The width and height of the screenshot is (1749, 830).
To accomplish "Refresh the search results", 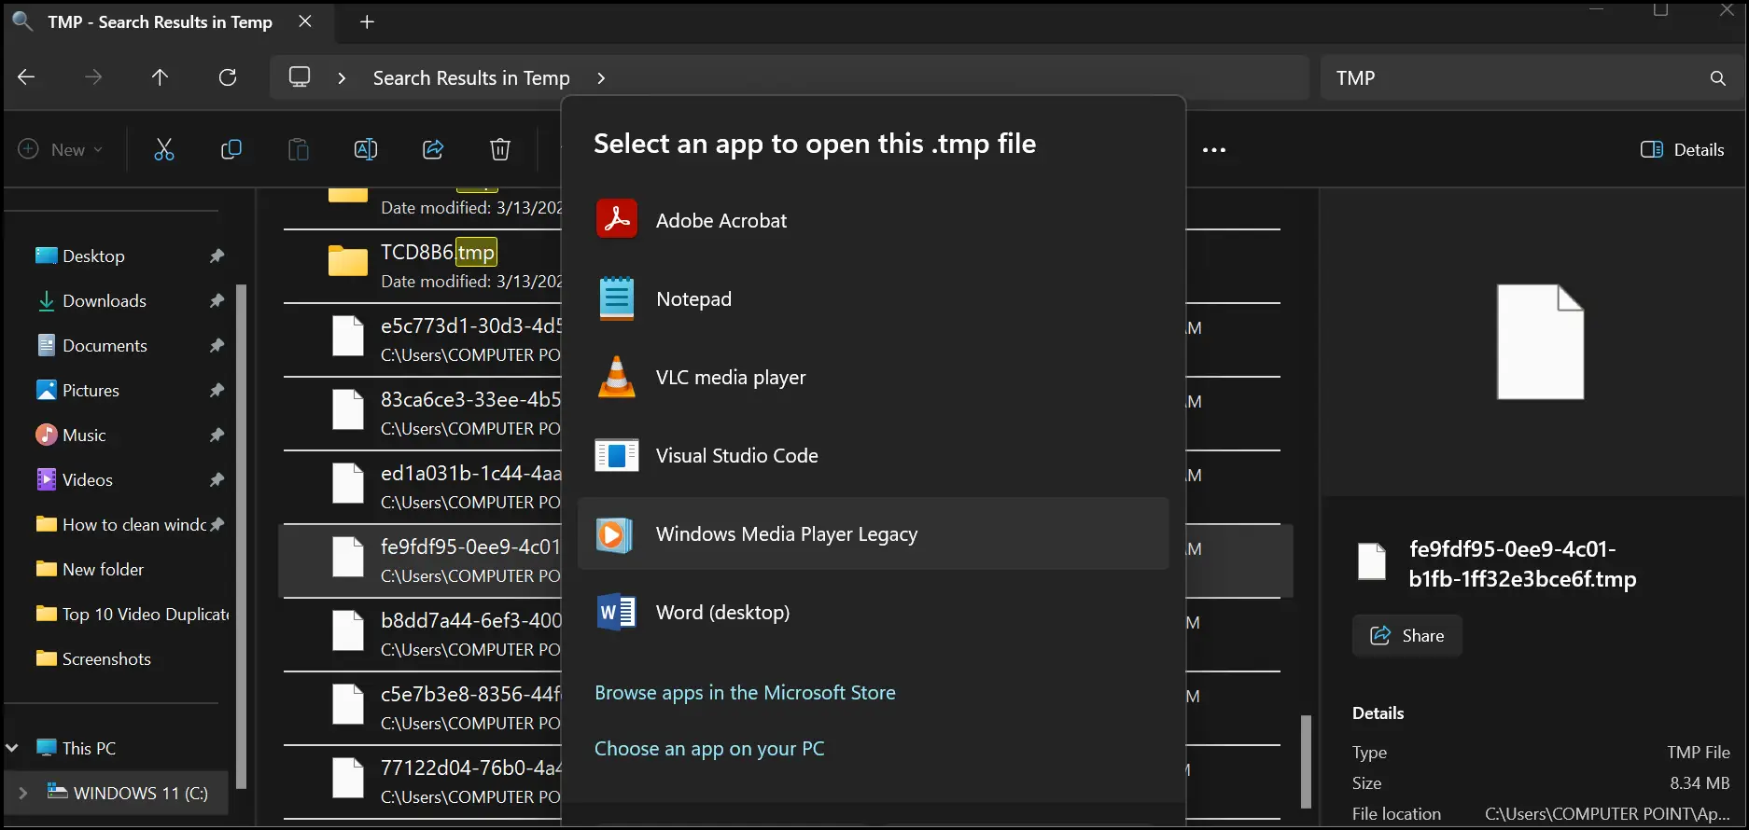I will tap(228, 77).
